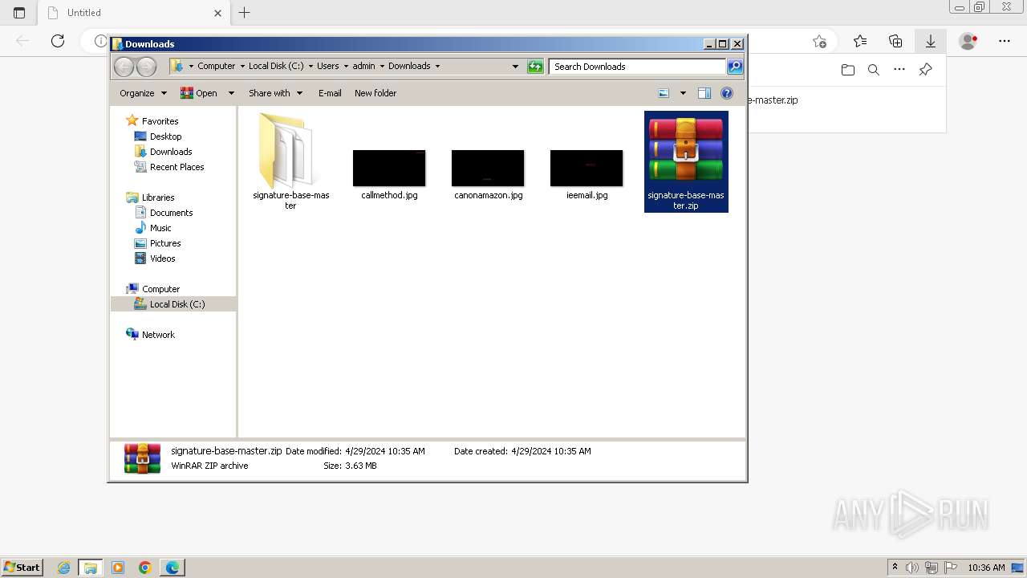1027x578 pixels.
Task: Expand the Downloads breadcrumb arrow
Action: pyautogui.click(x=437, y=66)
